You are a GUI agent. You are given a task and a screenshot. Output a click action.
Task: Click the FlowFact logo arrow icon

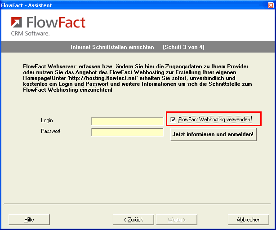click(x=17, y=22)
